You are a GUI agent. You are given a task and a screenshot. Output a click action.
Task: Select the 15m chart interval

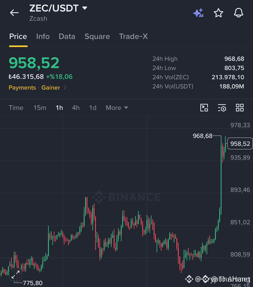click(40, 108)
